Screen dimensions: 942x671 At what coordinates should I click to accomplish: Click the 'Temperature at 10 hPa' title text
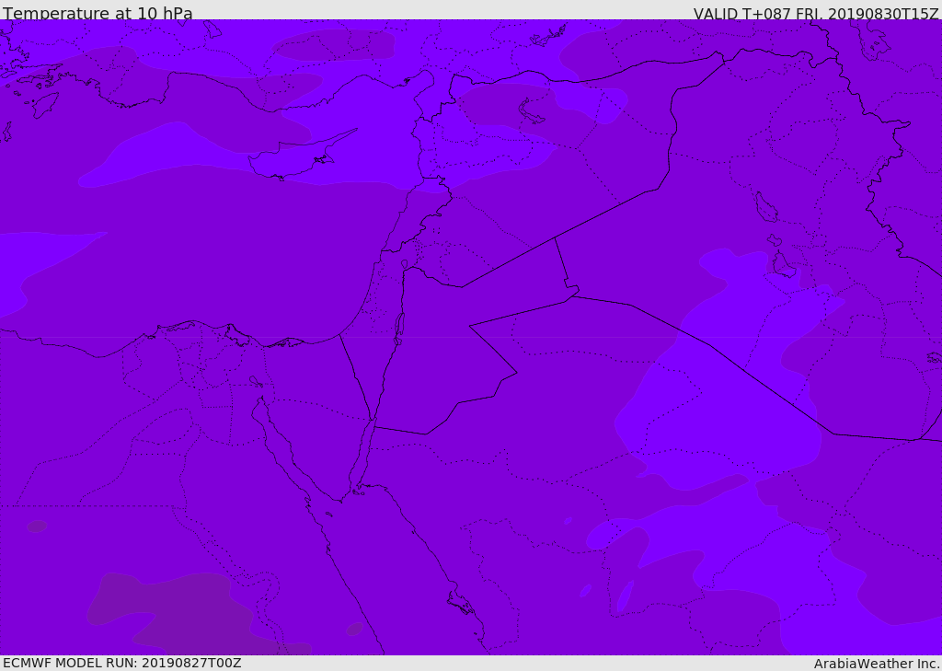point(98,13)
